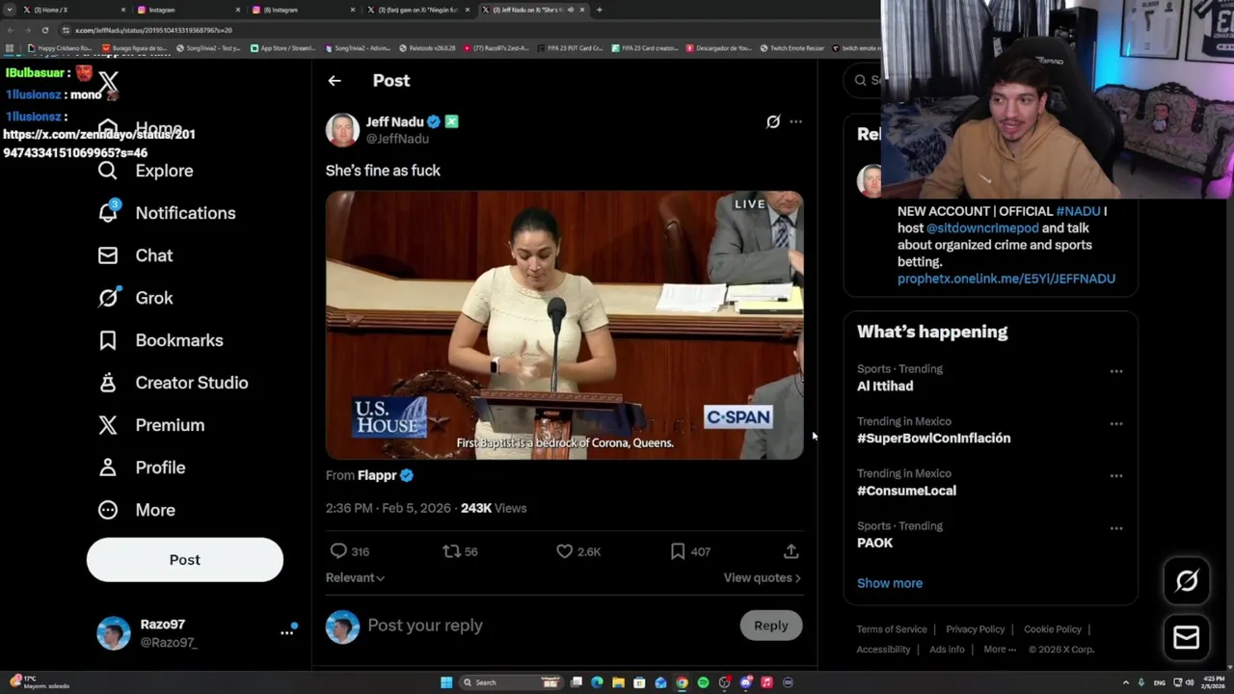Open Premium in the sidebar
The height and width of the screenshot is (694, 1234).
(150, 425)
